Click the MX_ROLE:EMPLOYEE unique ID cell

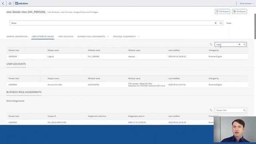(x=57, y=122)
